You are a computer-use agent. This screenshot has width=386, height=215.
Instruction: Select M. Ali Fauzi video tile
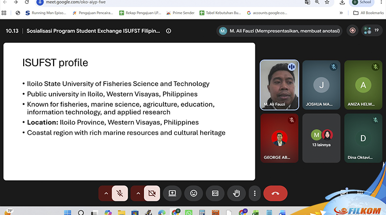tap(279, 85)
